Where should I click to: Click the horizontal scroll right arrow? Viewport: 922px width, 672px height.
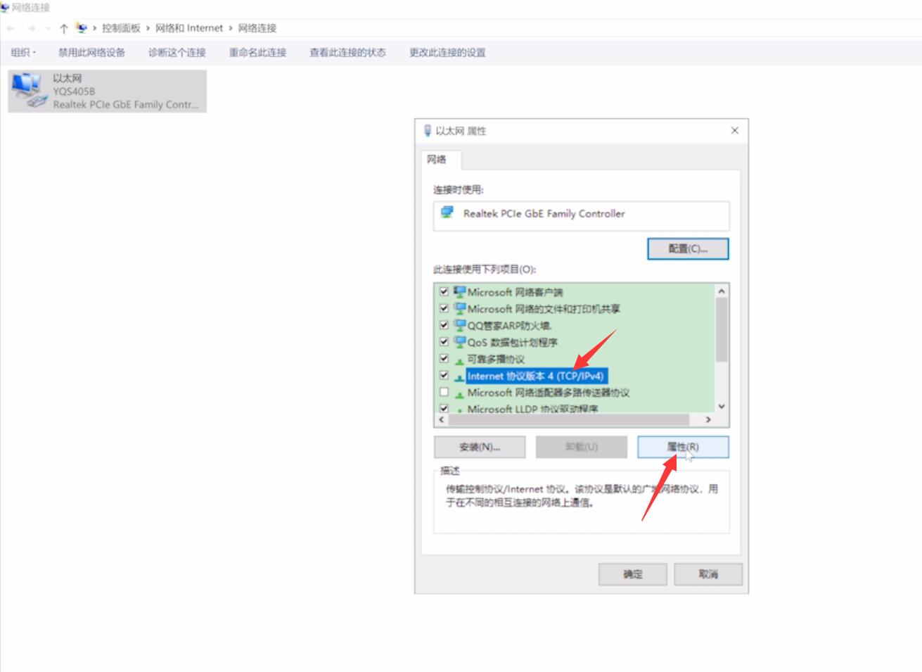pyautogui.click(x=708, y=419)
